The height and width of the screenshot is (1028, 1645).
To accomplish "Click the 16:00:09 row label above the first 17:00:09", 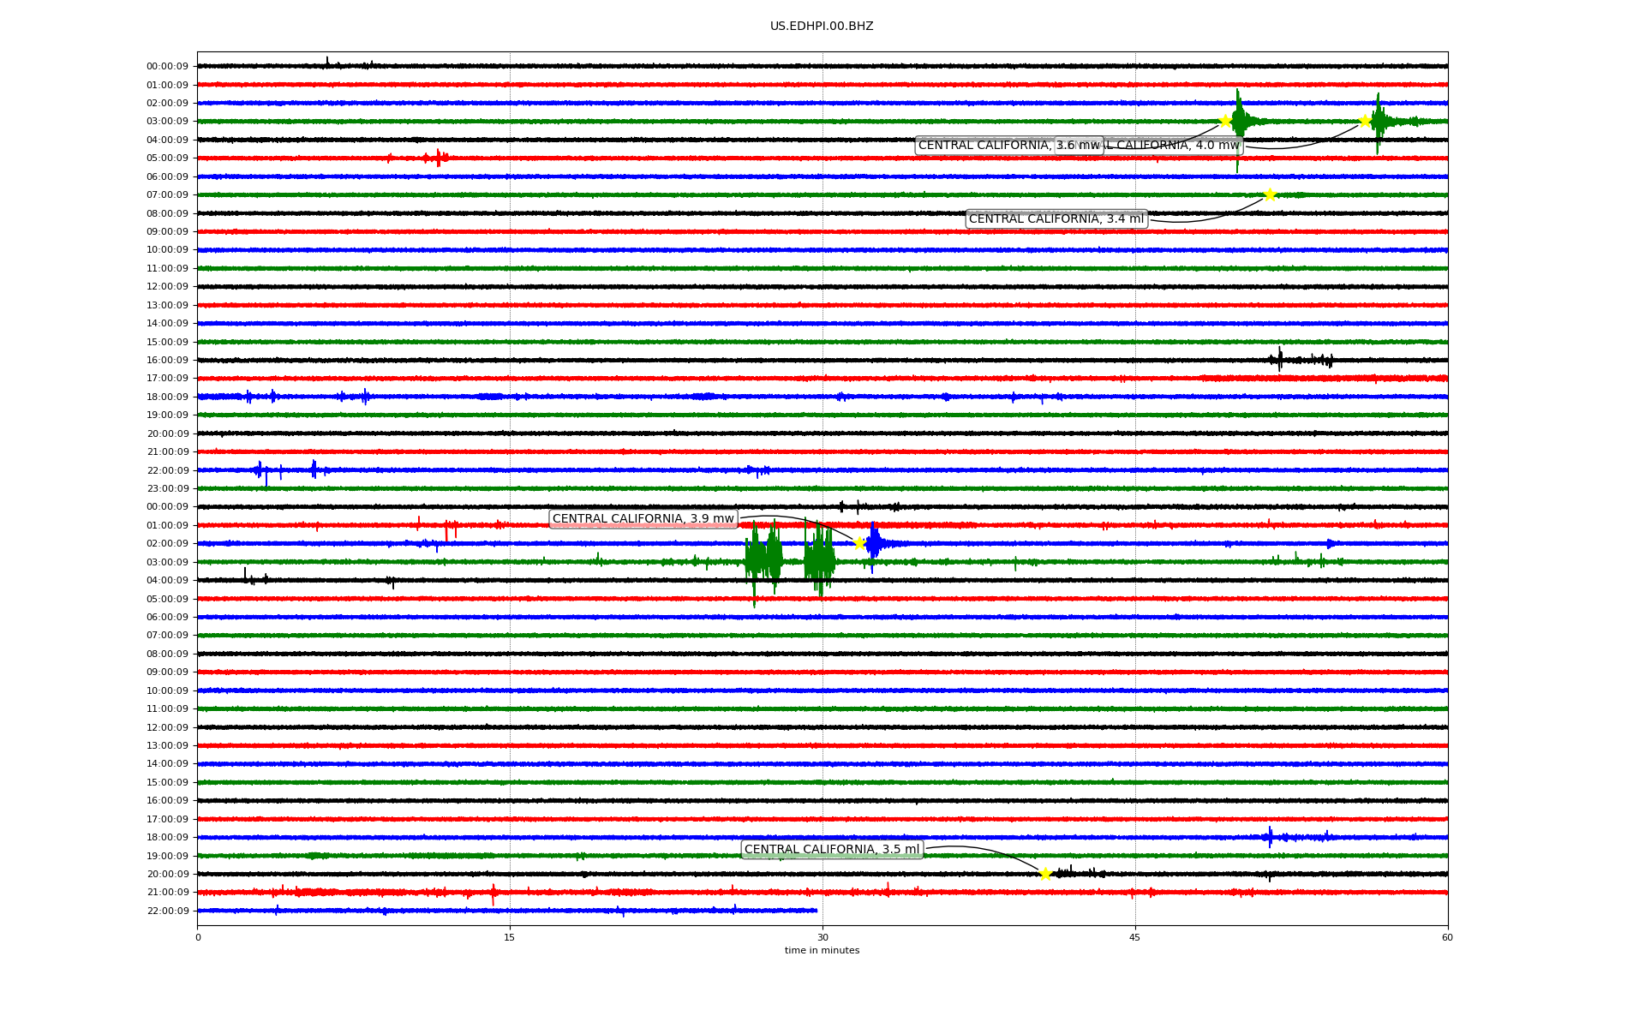I will [167, 360].
